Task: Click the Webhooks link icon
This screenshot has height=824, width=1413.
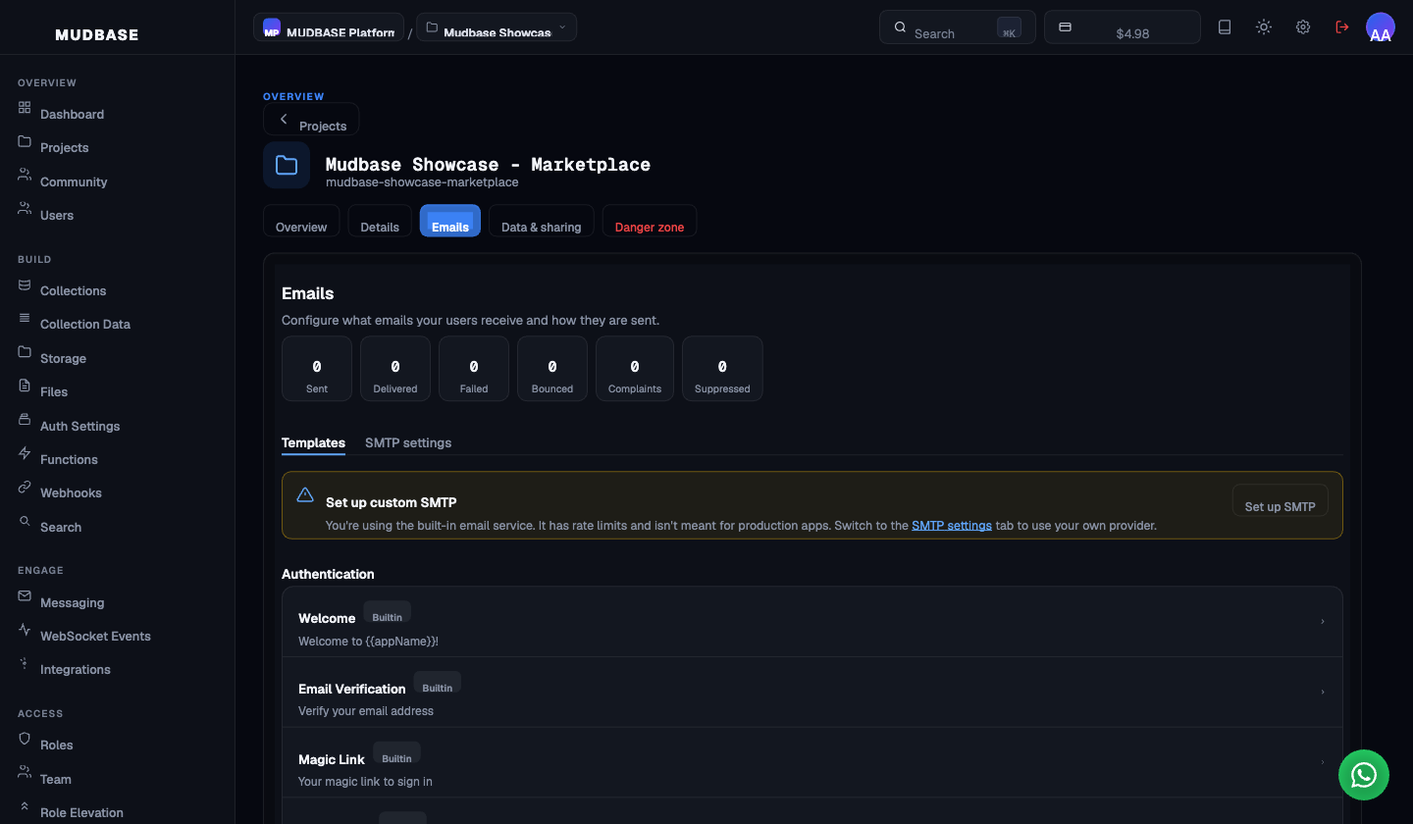Action: pyautogui.click(x=25, y=487)
